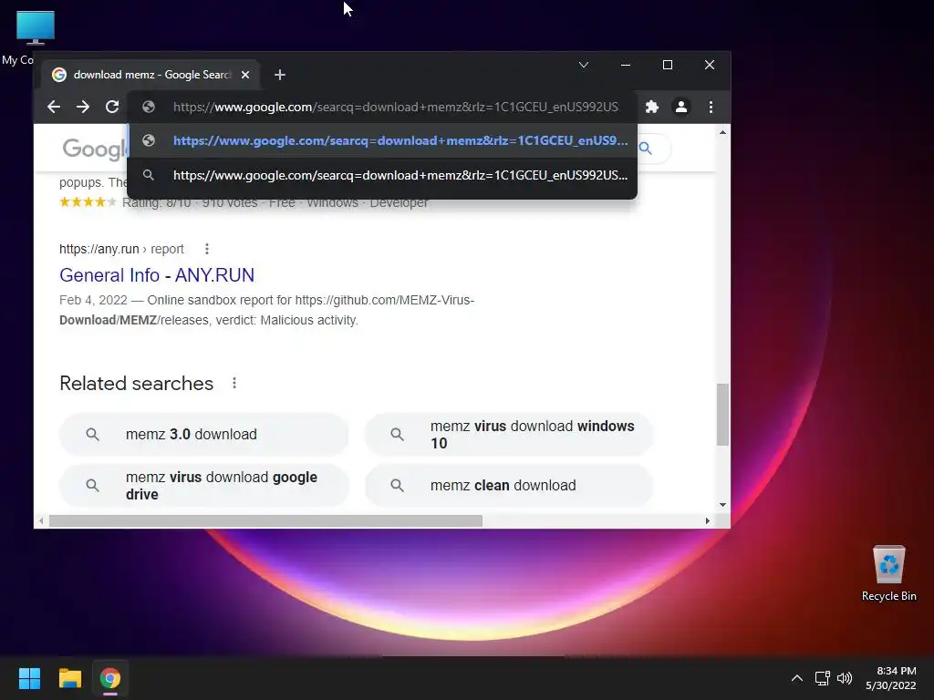Open the clock showing 8:34 PM
The height and width of the screenshot is (700, 934).
point(891,678)
